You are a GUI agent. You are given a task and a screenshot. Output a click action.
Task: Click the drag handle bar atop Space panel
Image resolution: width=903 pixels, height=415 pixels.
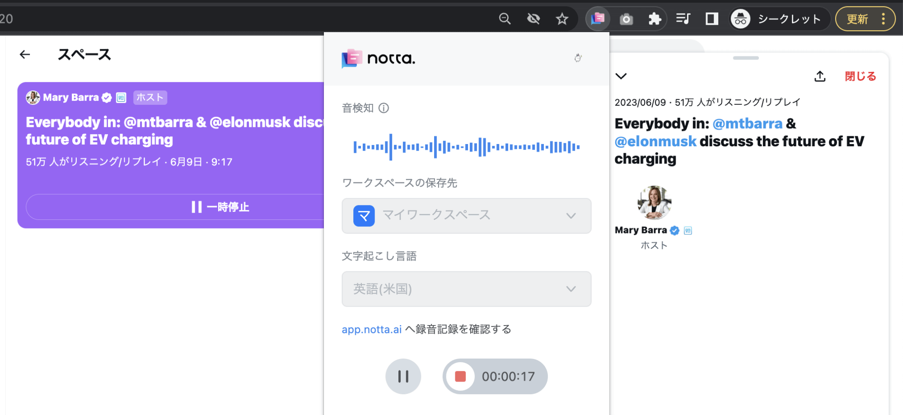pos(746,58)
